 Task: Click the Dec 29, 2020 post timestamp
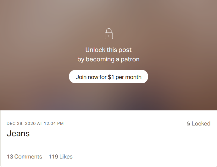click(35, 124)
